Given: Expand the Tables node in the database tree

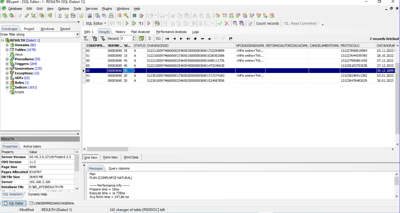Looking at the screenshot, I should 7,50.
